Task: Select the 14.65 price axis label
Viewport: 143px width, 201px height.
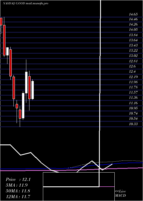Action: pyautogui.click(x=133, y=14)
